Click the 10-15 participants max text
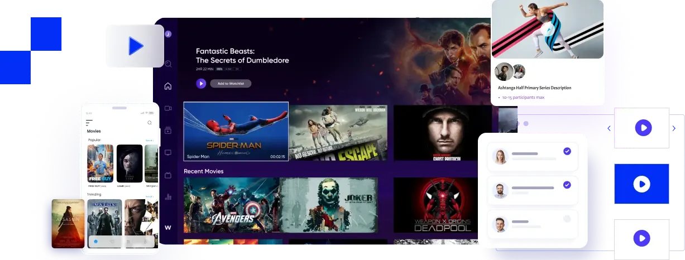Image resolution: width=685 pixels, height=260 pixels. 523,98
